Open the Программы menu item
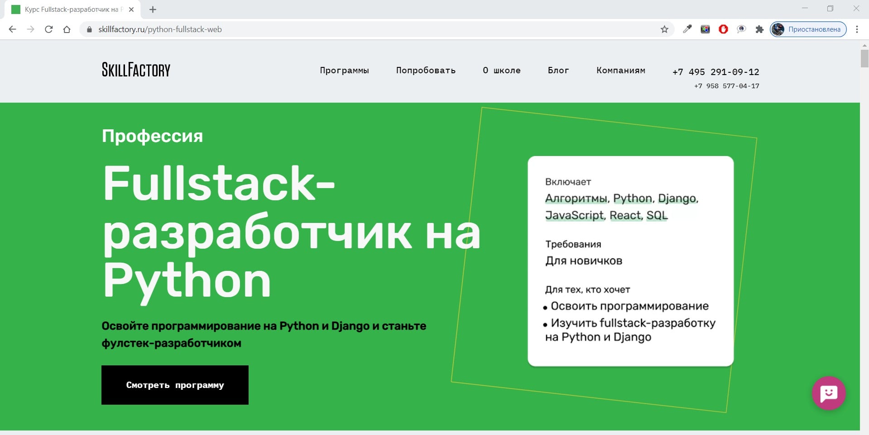869x435 pixels. [x=344, y=71]
